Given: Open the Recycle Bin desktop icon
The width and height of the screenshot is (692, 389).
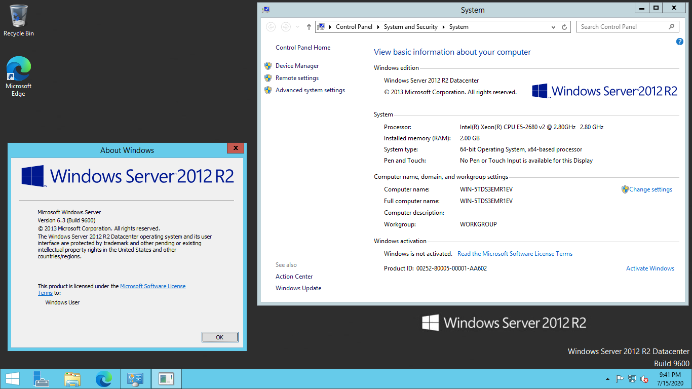Looking at the screenshot, I should (x=19, y=20).
